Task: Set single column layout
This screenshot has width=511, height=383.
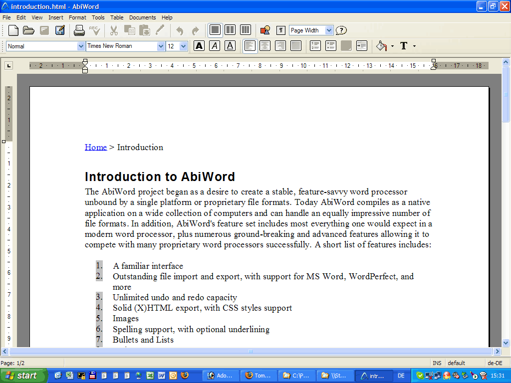Action: click(215, 30)
